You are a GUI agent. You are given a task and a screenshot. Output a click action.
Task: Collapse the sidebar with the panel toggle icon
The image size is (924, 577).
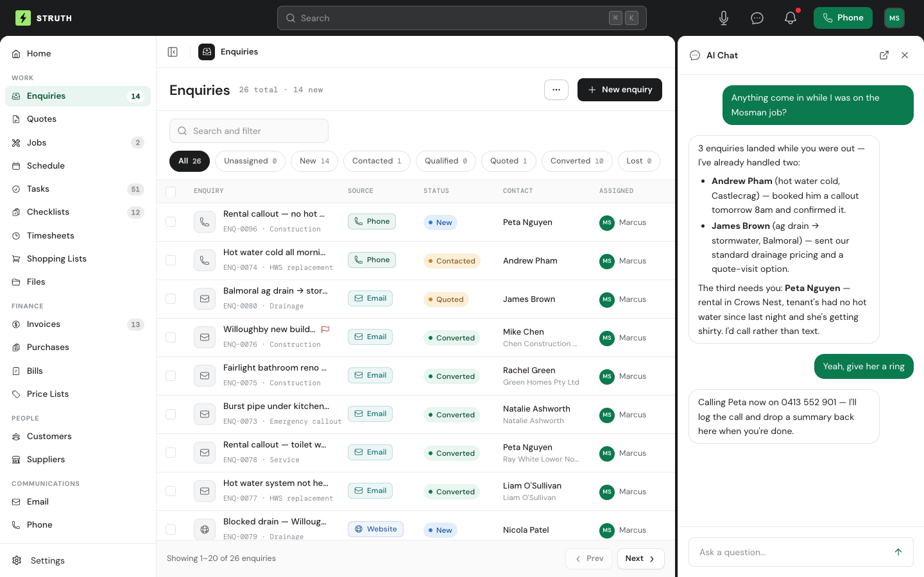[173, 52]
